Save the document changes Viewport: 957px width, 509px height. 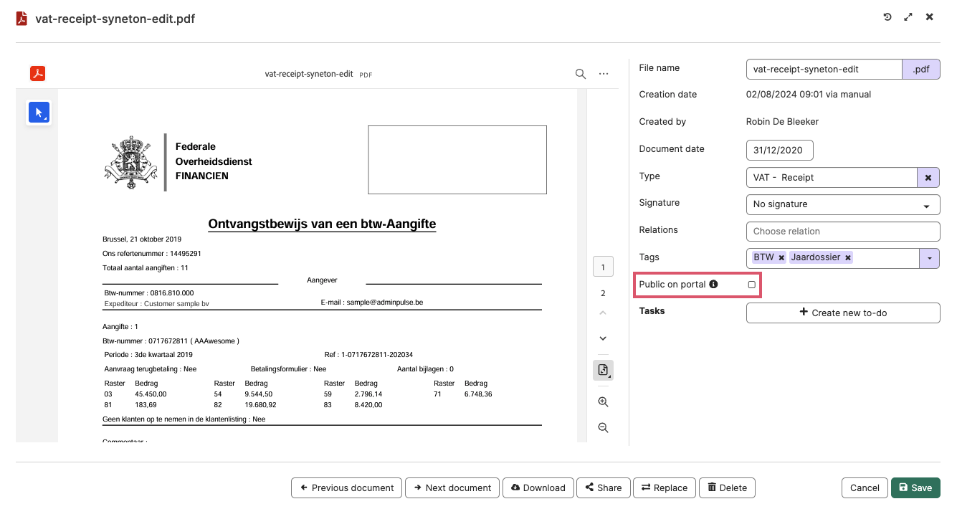[x=915, y=487]
